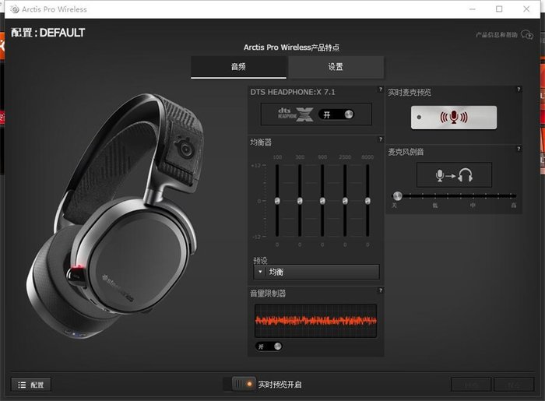Click the 2500 Hz equalizer slider

point(345,201)
